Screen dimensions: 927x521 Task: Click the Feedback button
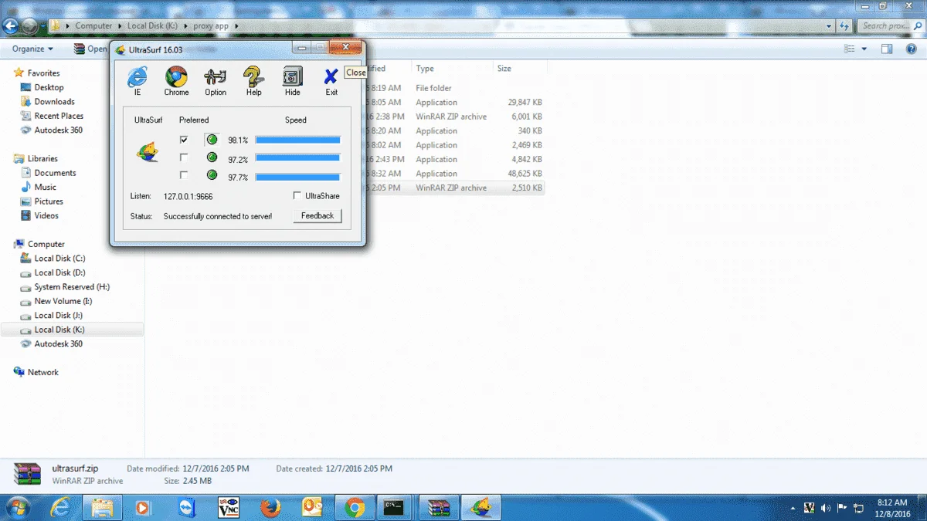pos(317,216)
